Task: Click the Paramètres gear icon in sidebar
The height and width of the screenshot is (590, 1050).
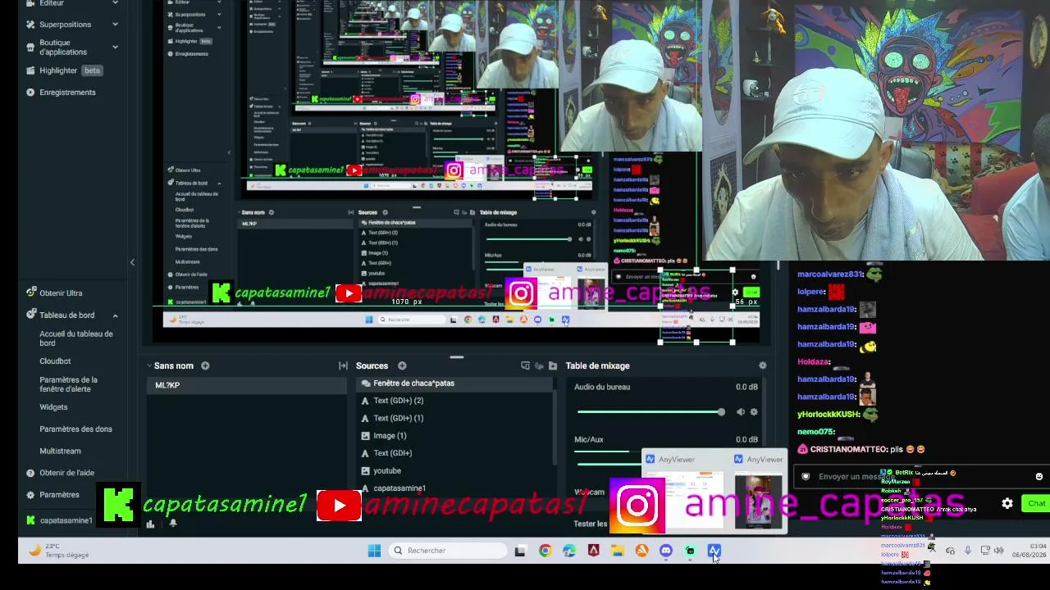Action: pos(30,495)
